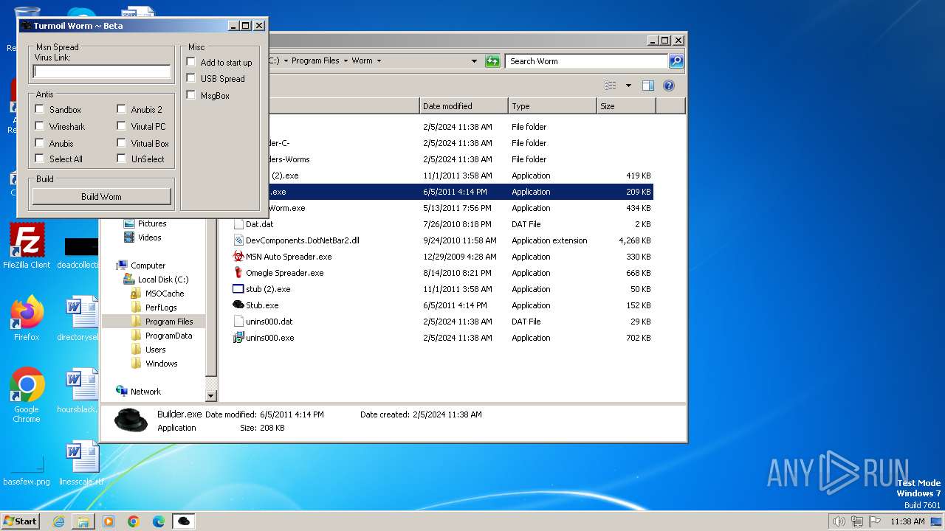Select the MSN Auto Spreader.exe biohazard icon
Image resolution: width=945 pixels, height=531 pixels.
pyautogui.click(x=238, y=257)
